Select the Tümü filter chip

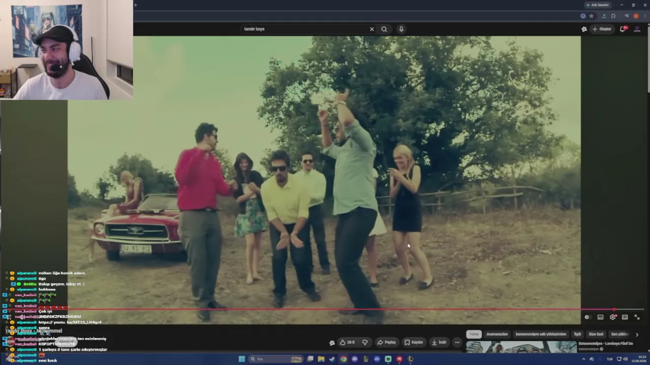474,334
